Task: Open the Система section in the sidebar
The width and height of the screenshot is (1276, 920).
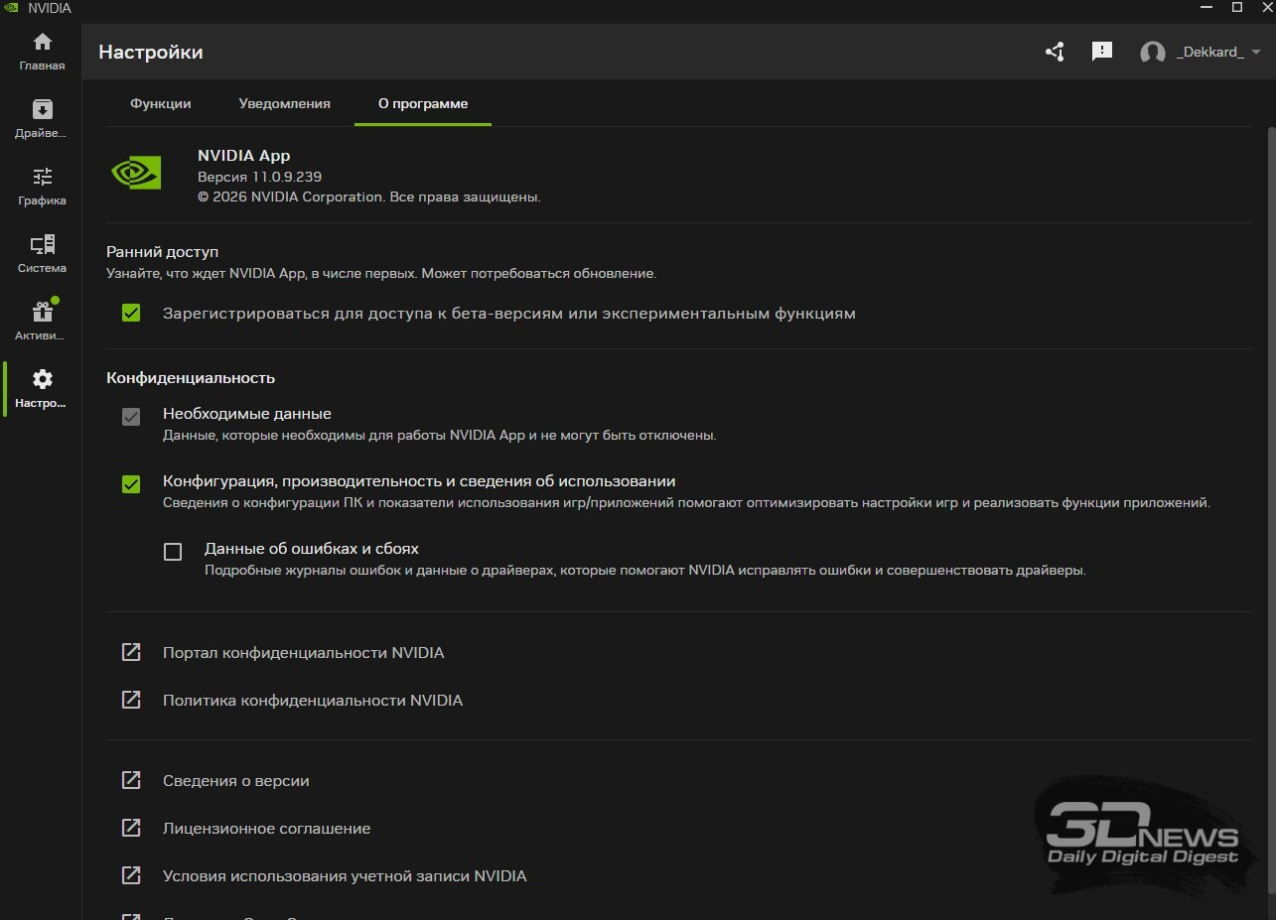Action: tap(42, 255)
